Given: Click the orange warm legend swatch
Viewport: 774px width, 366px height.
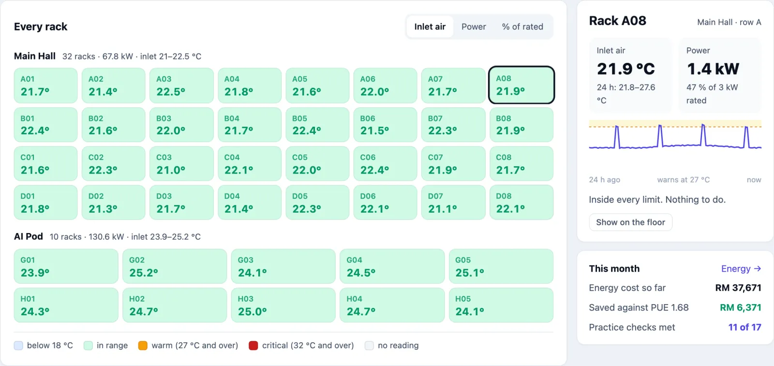Looking at the screenshot, I should [143, 346].
